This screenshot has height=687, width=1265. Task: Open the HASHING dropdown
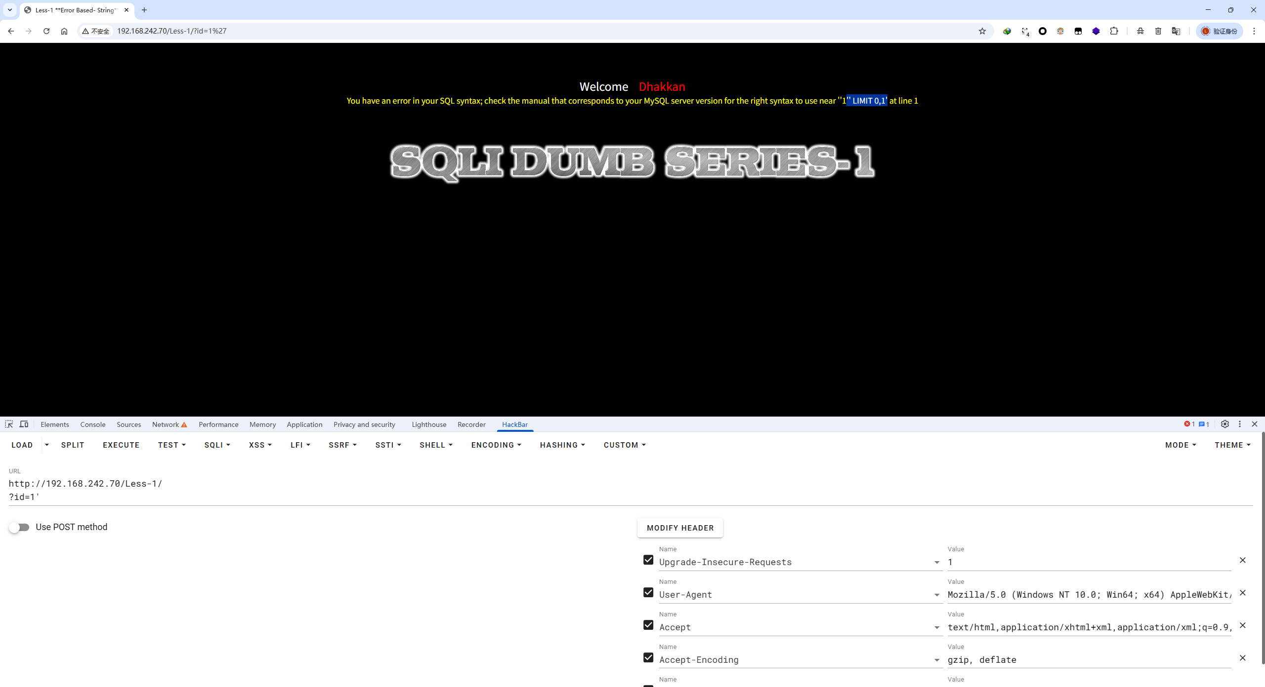562,445
